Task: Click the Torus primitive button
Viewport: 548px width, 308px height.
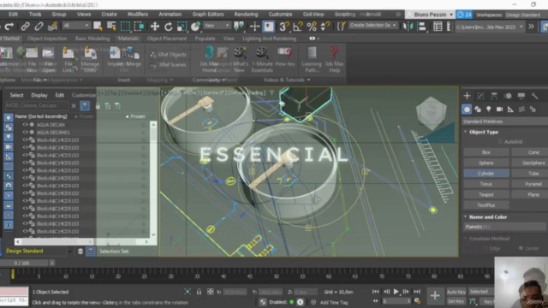Action: pos(486,184)
